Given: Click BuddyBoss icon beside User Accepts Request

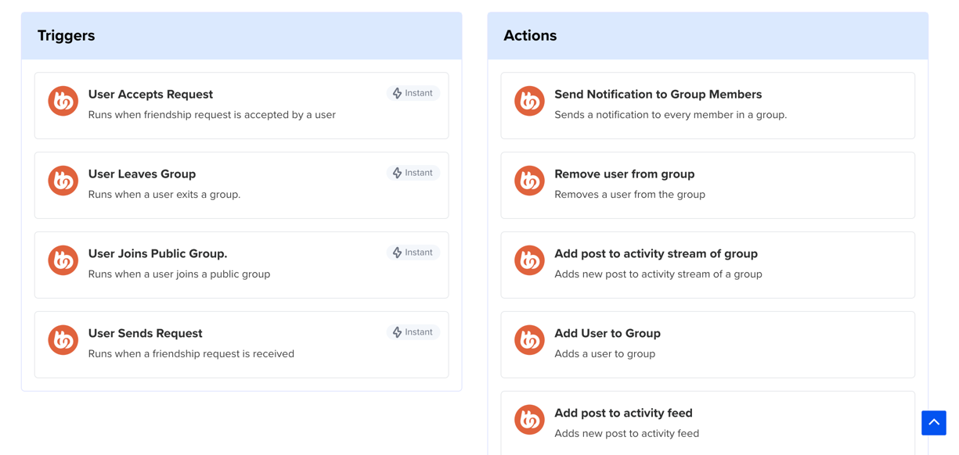Looking at the screenshot, I should [x=63, y=101].
